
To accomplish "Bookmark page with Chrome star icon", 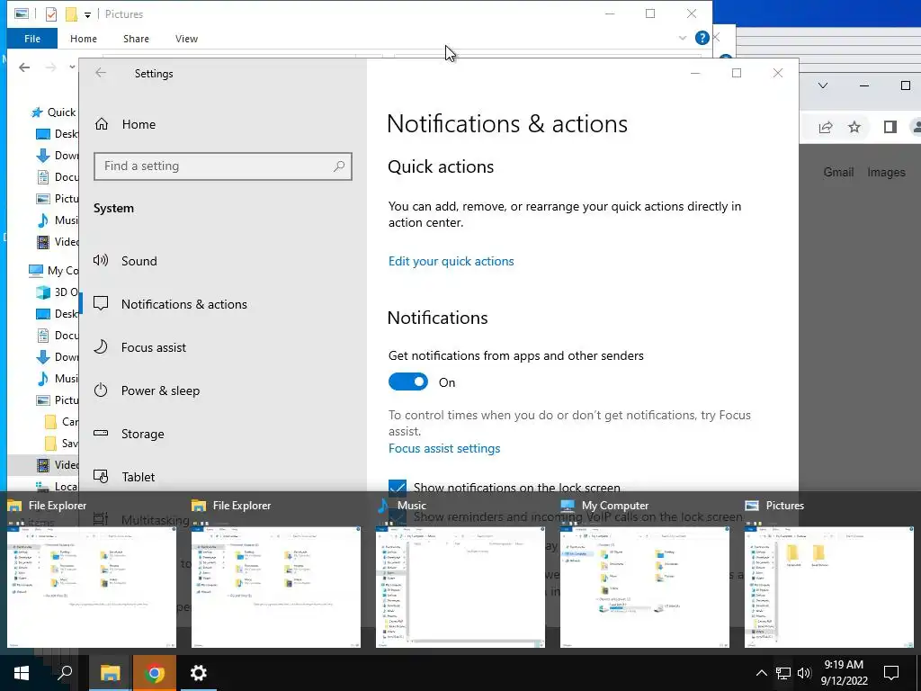I will (854, 127).
